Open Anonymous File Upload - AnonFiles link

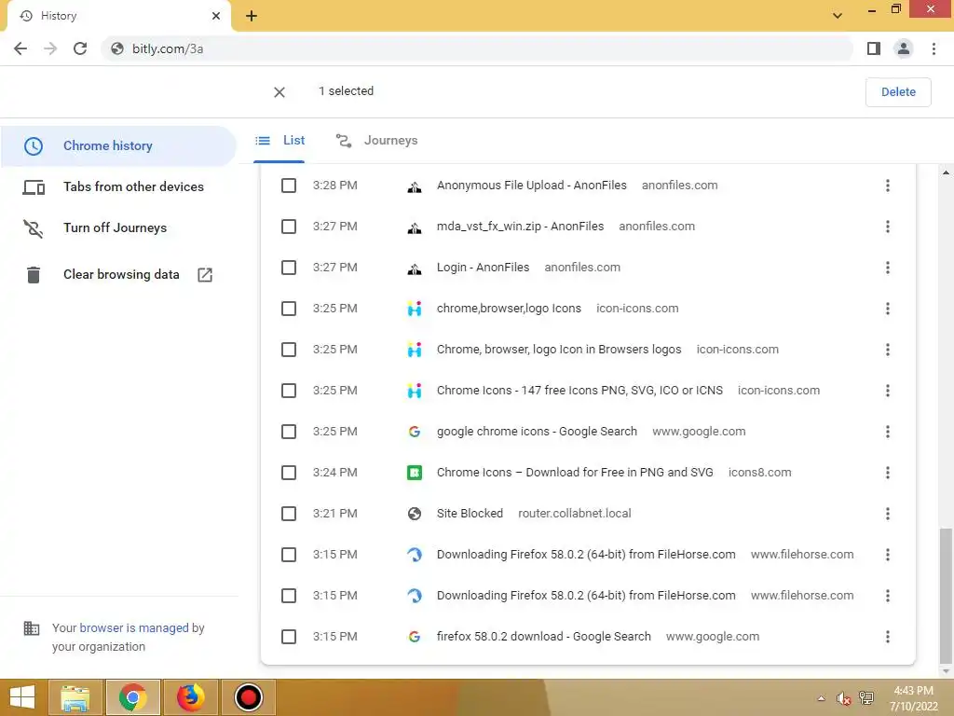tap(531, 186)
